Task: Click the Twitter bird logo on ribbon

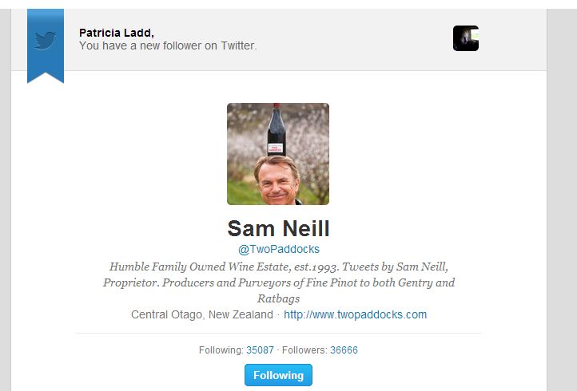Action: coord(46,41)
